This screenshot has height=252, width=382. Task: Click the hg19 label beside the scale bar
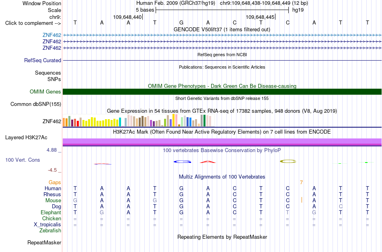[298, 10]
